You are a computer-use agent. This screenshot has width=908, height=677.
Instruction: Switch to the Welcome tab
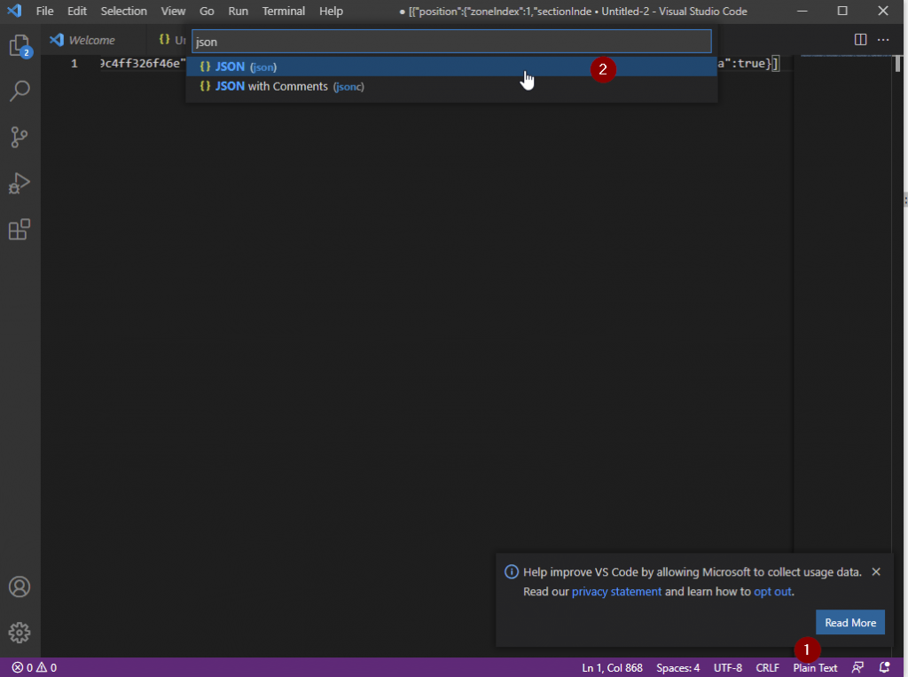pos(91,39)
